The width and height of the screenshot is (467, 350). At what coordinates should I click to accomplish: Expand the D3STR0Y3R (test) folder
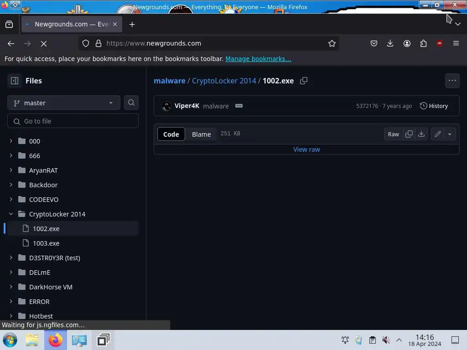click(11, 257)
